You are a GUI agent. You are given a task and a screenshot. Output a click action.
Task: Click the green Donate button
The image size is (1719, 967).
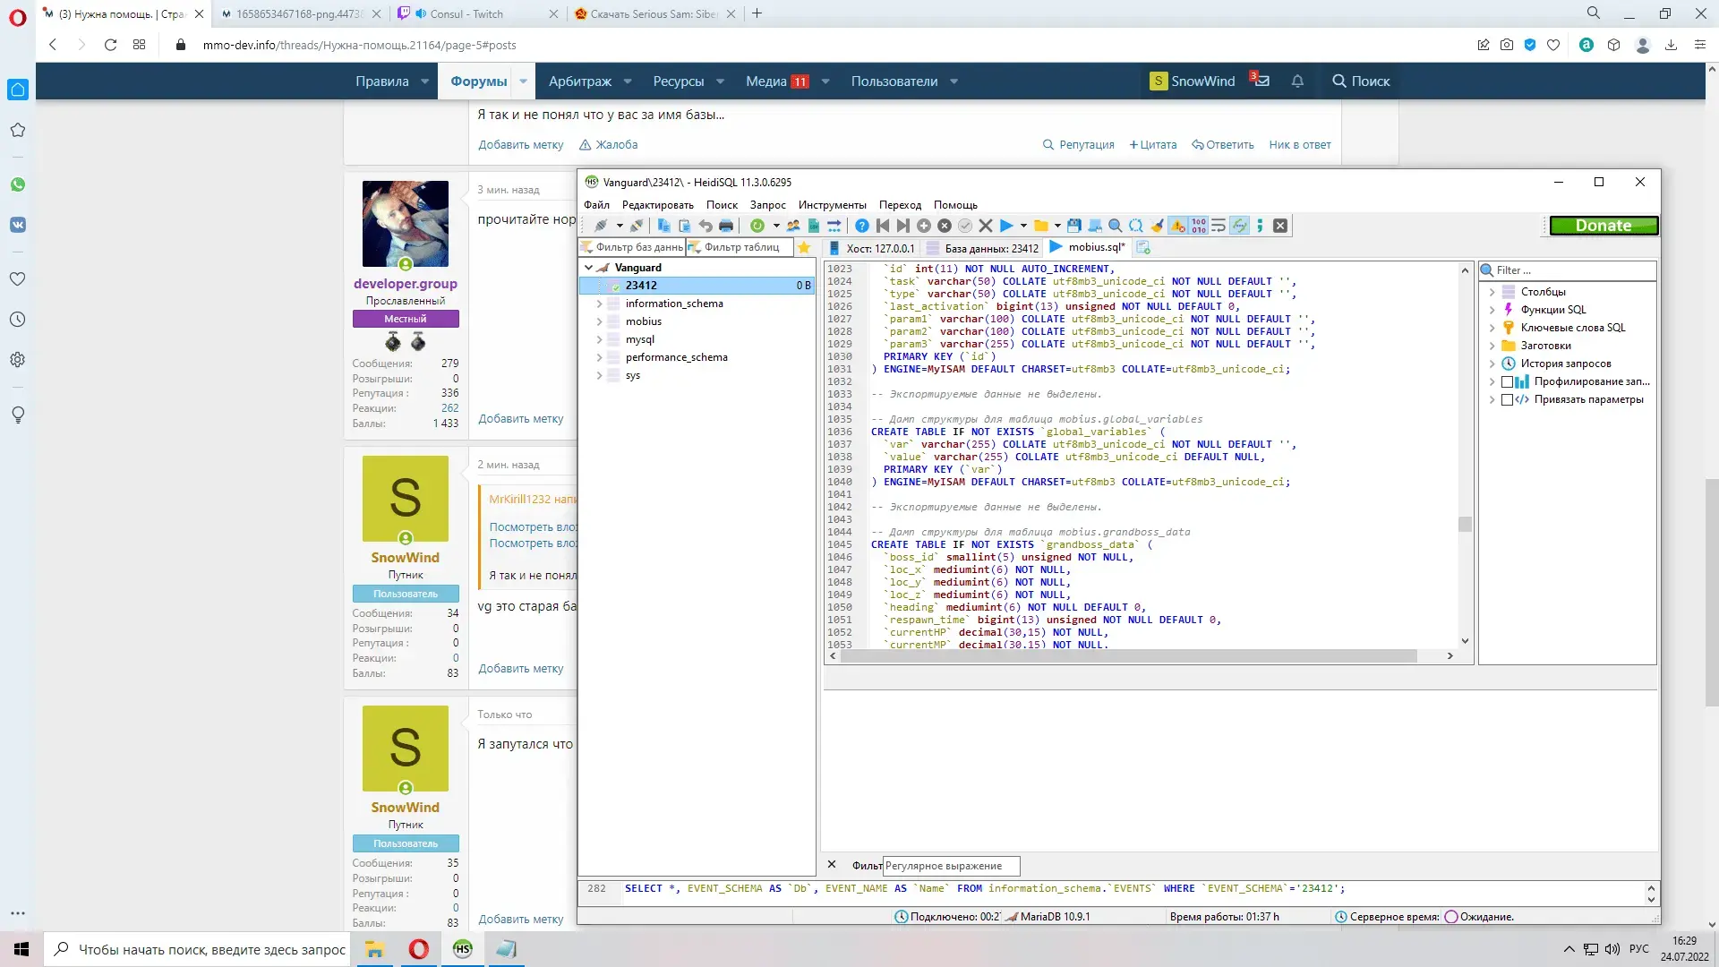coord(1603,226)
